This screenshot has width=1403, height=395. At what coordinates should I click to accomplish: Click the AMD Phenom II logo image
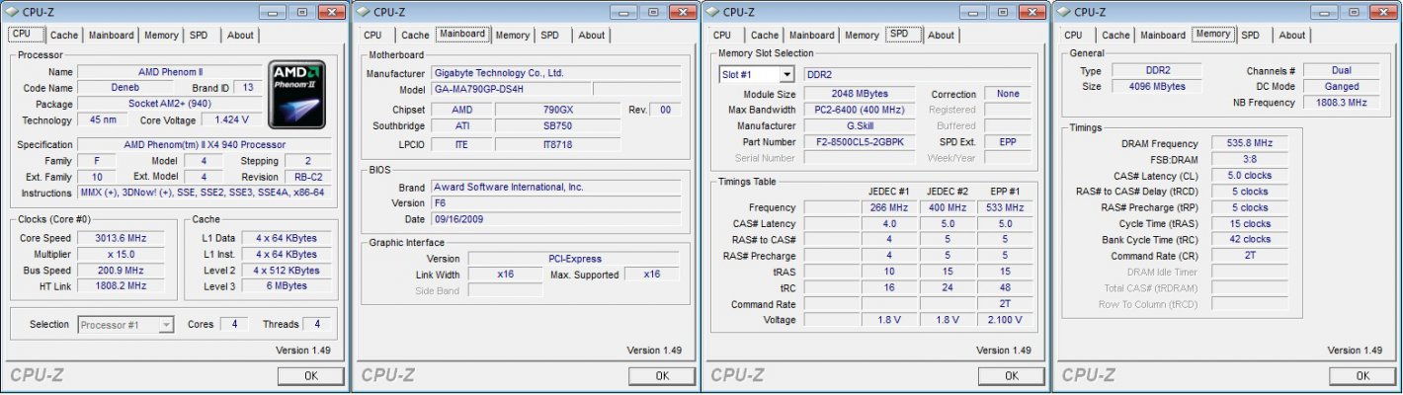point(296,94)
